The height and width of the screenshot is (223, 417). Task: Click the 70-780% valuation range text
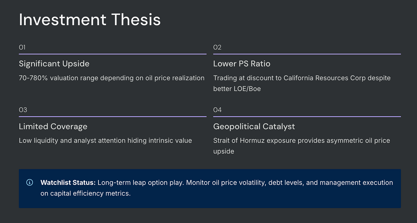click(112, 78)
